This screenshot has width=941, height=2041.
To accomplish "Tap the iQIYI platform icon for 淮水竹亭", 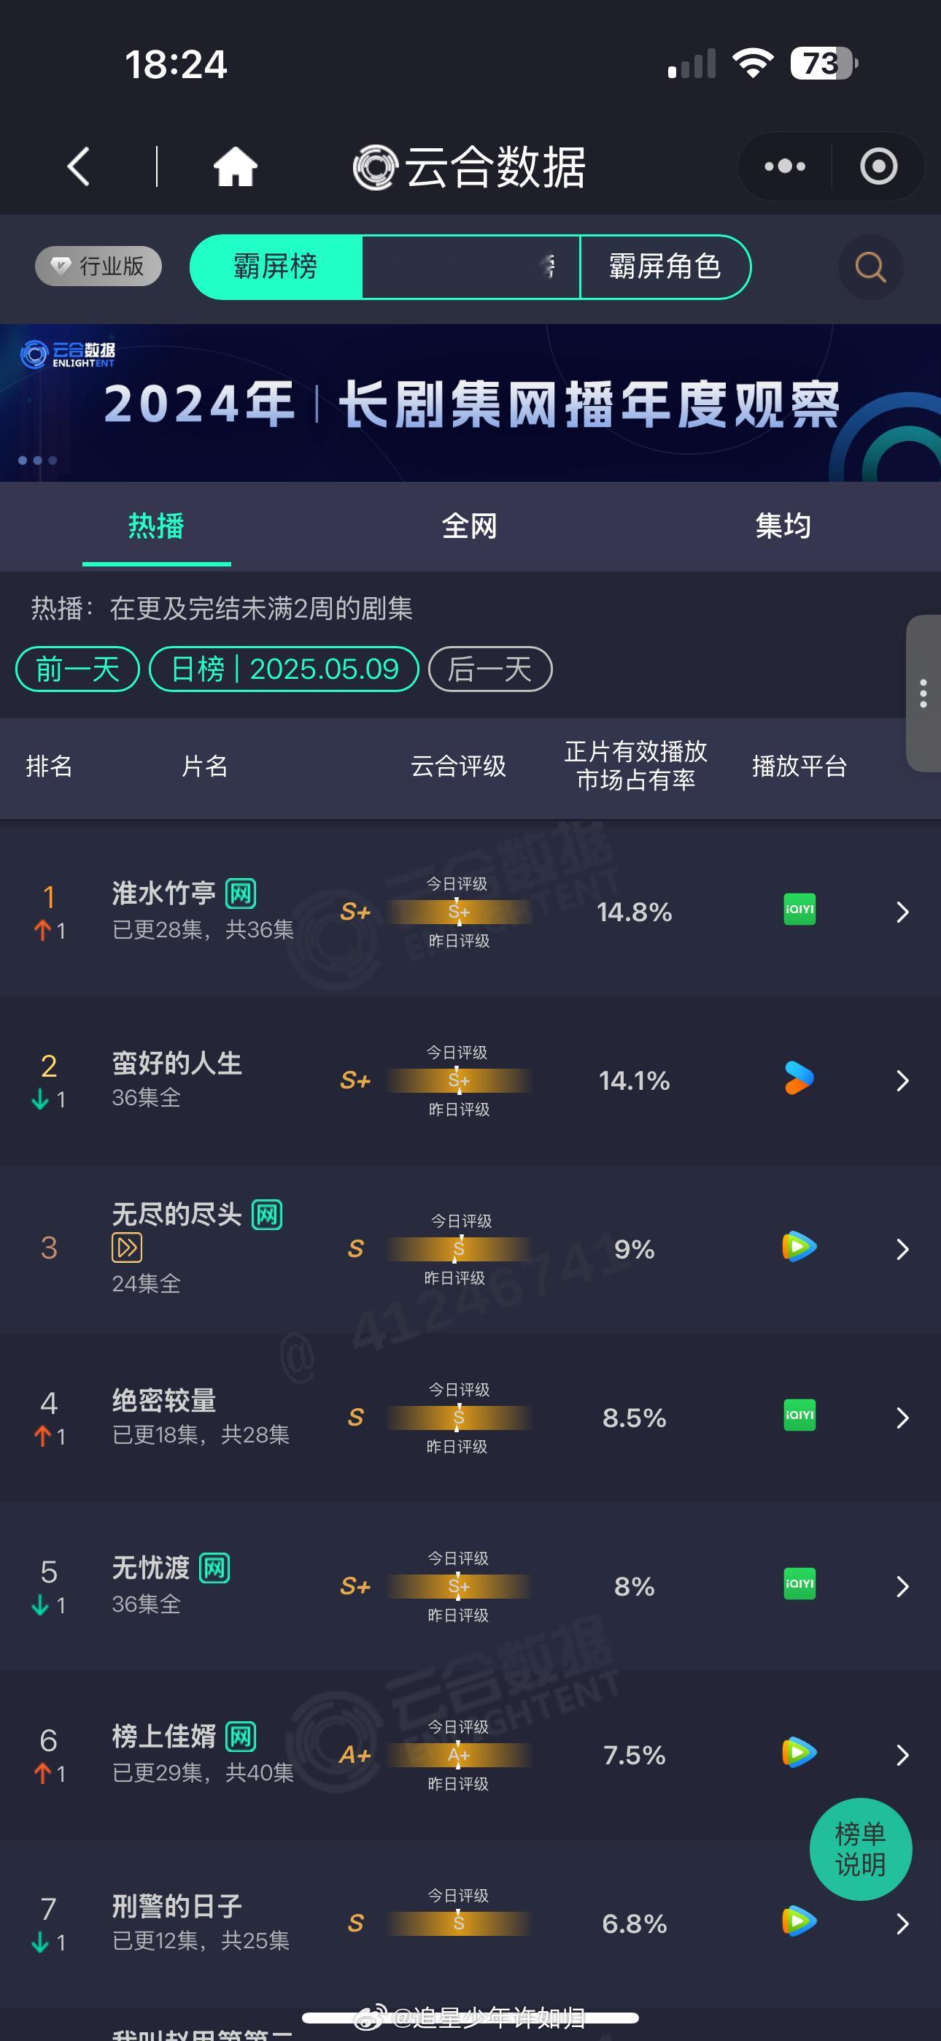I will tap(799, 910).
